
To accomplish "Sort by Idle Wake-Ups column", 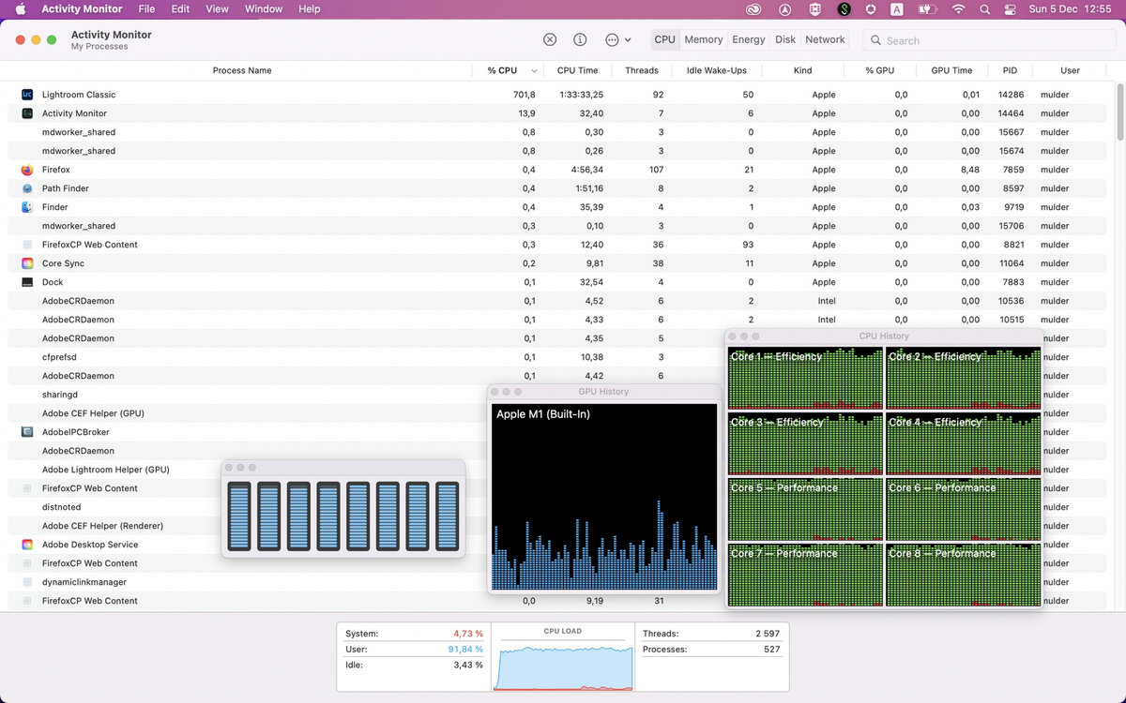I will click(717, 70).
